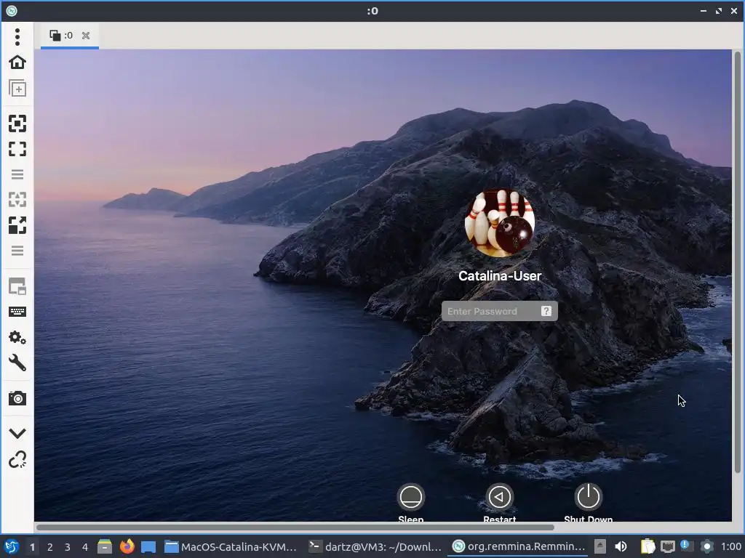Image resolution: width=745 pixels, height=558 pixels.
Task: Minimize window using down chevron icon
Action: [17, 433]
